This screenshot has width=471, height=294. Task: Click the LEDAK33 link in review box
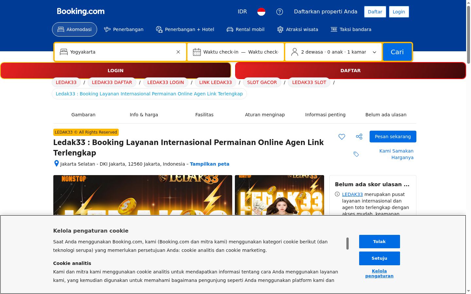[352, 194]
